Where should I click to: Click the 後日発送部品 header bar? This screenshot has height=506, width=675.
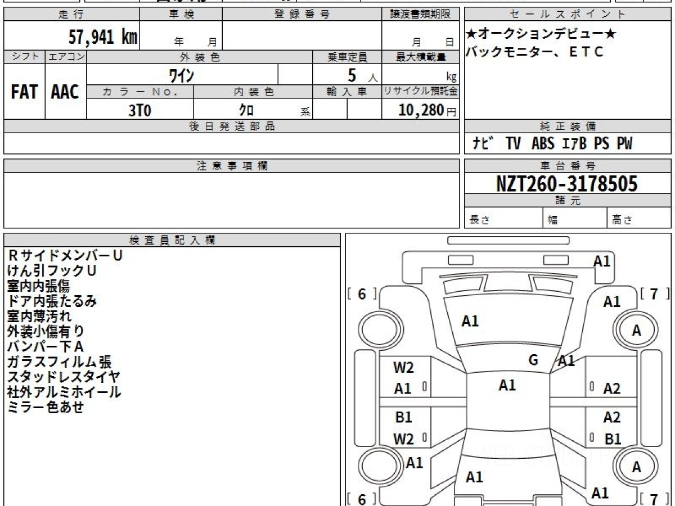[x=232, y=126]
